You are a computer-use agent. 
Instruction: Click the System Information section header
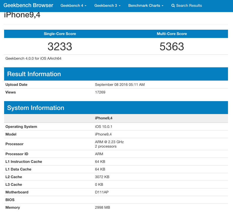click(116, 108)
